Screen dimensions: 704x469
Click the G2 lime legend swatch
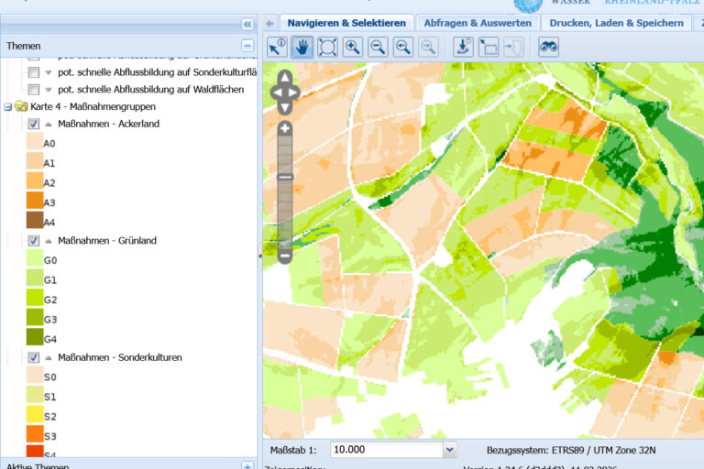pyautogui.click(x=35, y=298)
